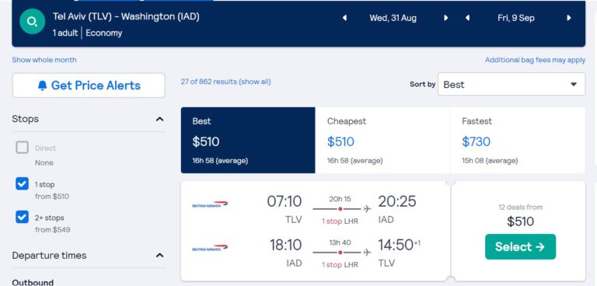
Task: Go to previous departure date arrow
Action: click(x=344, y=18)
